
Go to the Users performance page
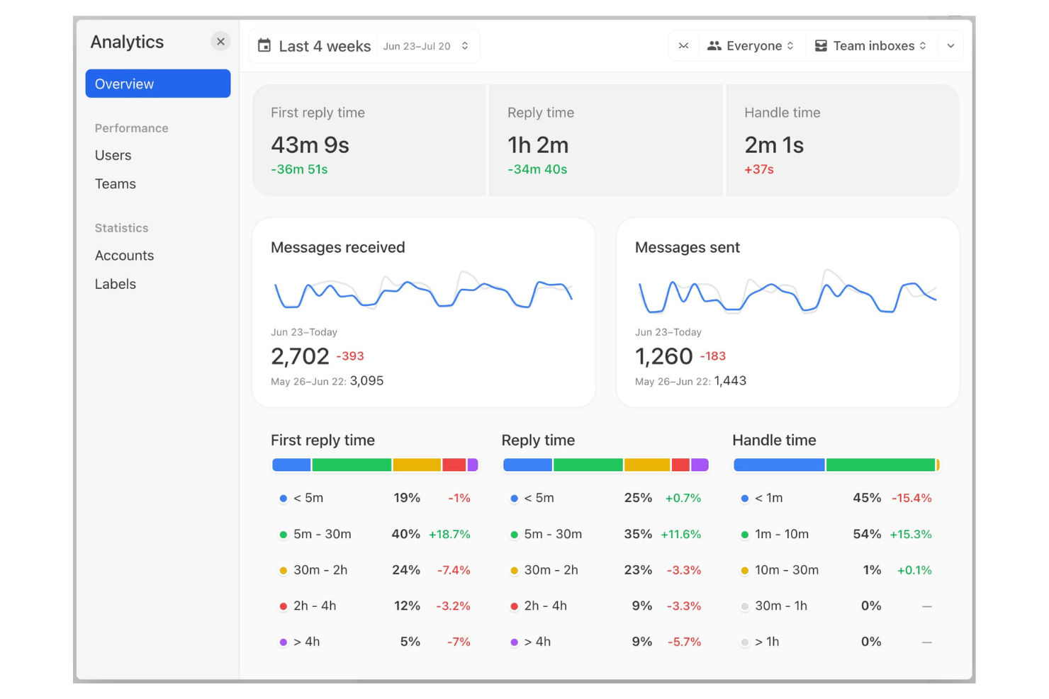click(113, 155)
